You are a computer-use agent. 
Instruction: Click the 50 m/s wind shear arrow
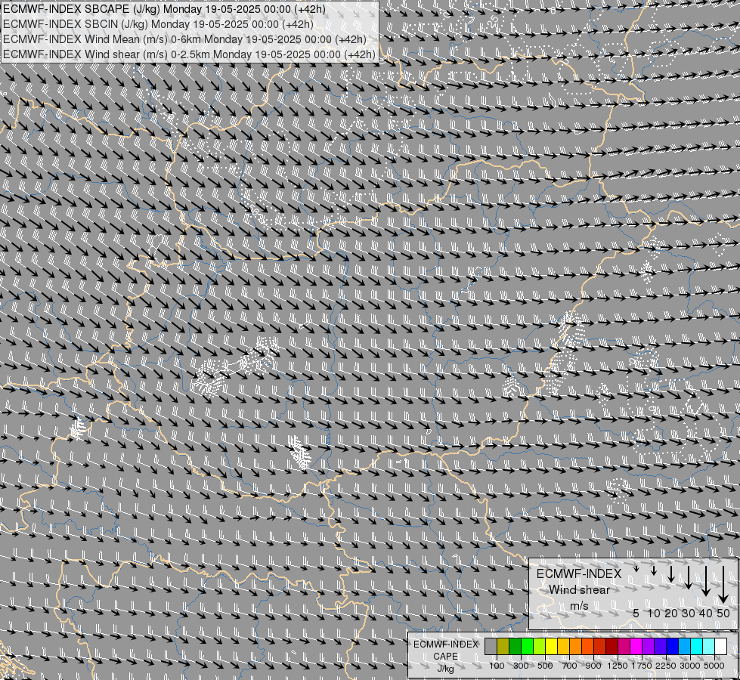click(723, 584)
